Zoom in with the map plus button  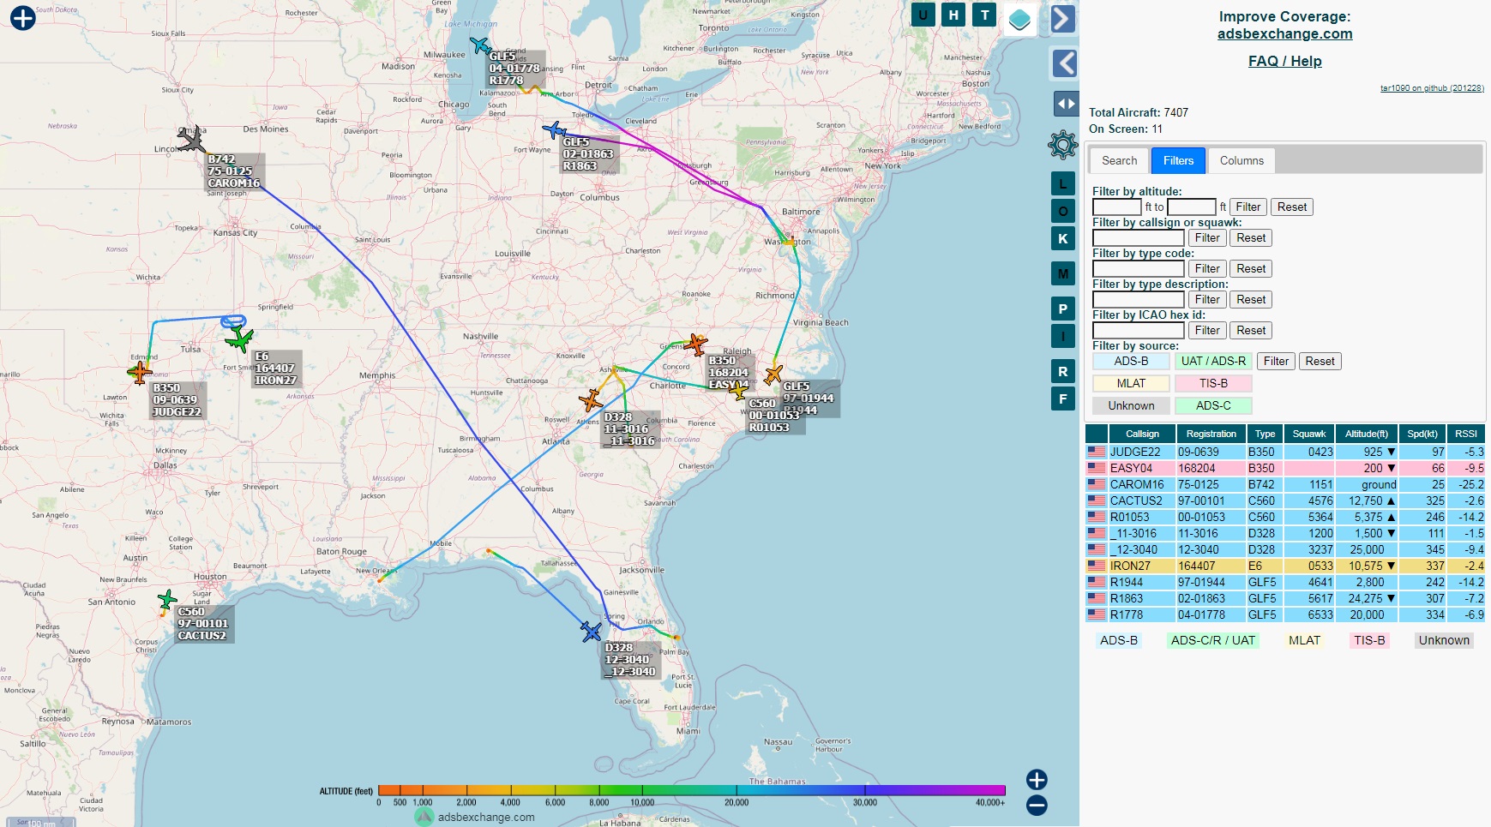1037,779
